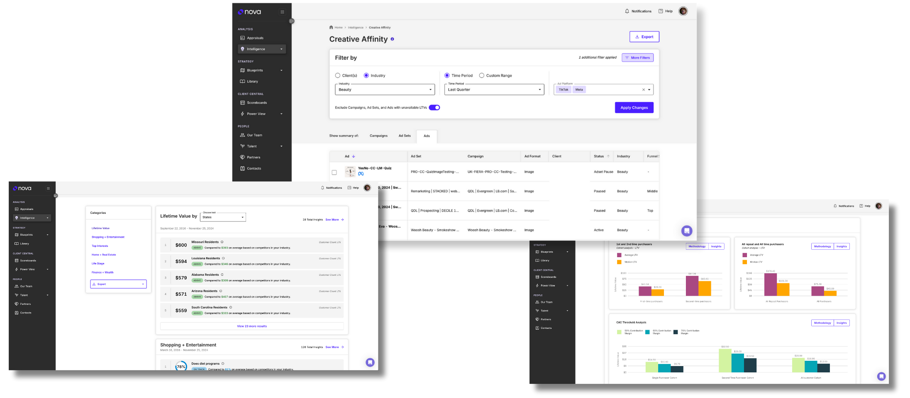The image size is (910, 398).
Task: Click the info icon next to Missouri Residents
Action: (x=222, y=242)
